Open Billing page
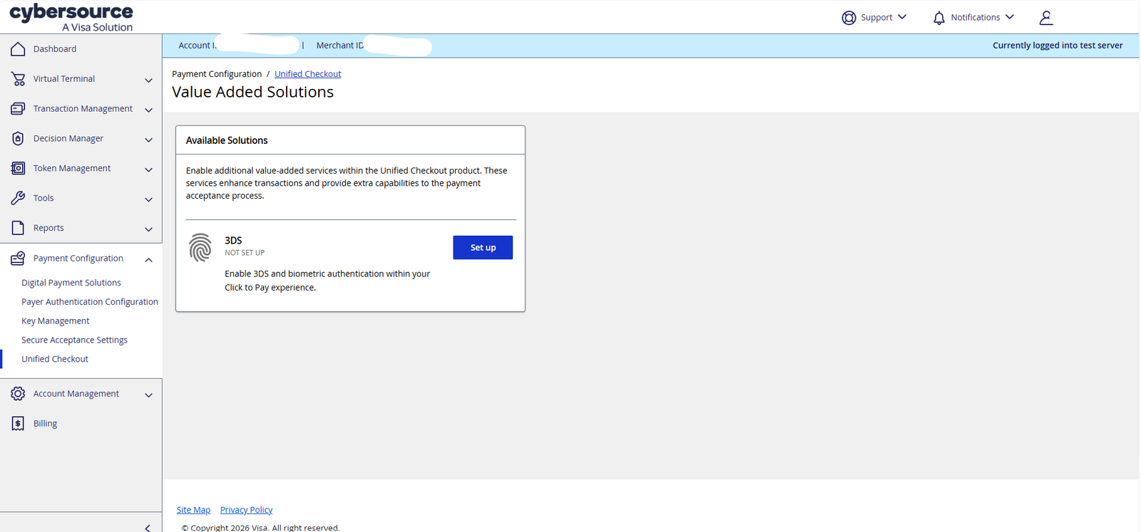1141x532 pixels. point(45,424)
